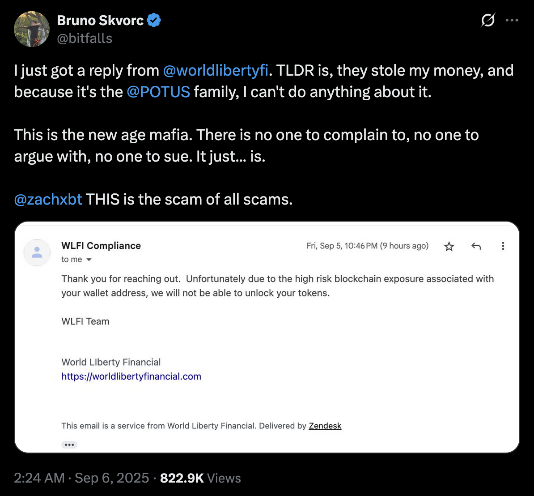The width and height of the screenshot is (534, 496).
Task: Click the WLFI Compliance sender avatar
Action: pos(37,252)
